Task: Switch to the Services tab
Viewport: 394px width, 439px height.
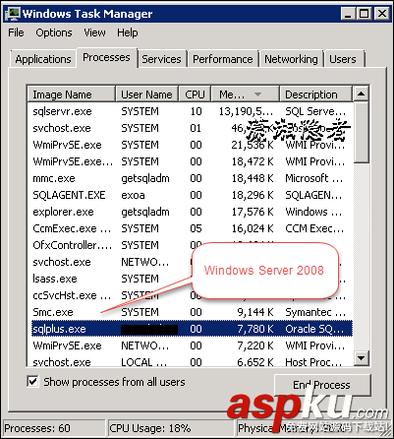Action: pyautogui.click(x=161, y=59)
